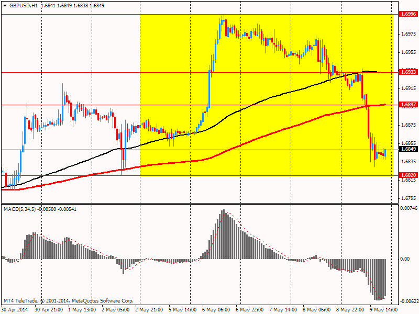419x314 pixels.
Task: Click the 6 May 22:00 time label
Action: (250, 310)
